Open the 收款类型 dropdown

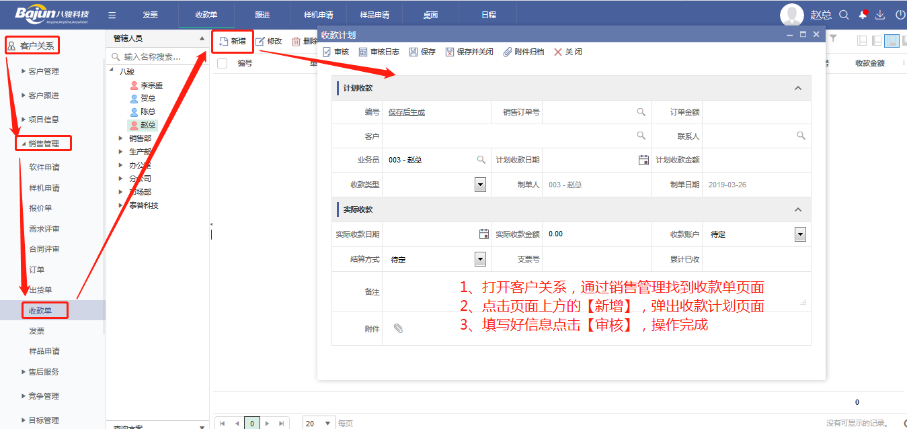coord(480,185)
